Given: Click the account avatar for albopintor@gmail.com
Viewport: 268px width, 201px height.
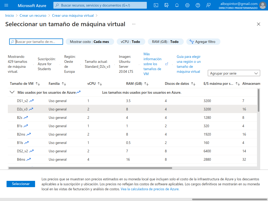Looking at the screenshot, I should tap(263, 5).
